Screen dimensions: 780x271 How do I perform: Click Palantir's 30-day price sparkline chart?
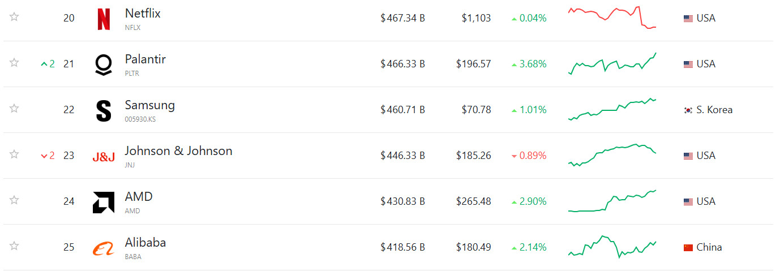[612, 64]
